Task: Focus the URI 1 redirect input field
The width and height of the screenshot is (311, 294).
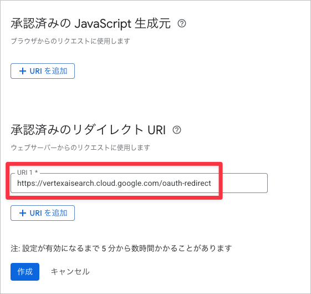Action: [x=139, y=183]
